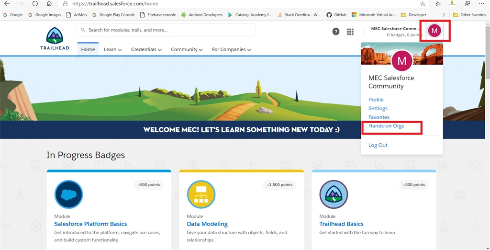Image resolution: width=490 pixels, height=250 pixels.
Task: Open Favorites from the user menu
Action: [379, 117]
